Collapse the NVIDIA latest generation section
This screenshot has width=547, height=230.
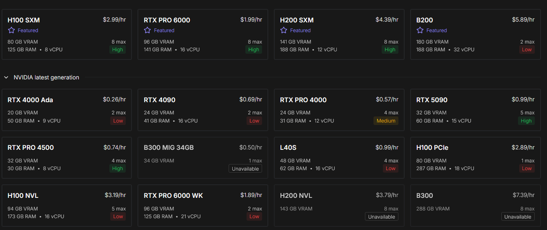[x=6, y=77]
